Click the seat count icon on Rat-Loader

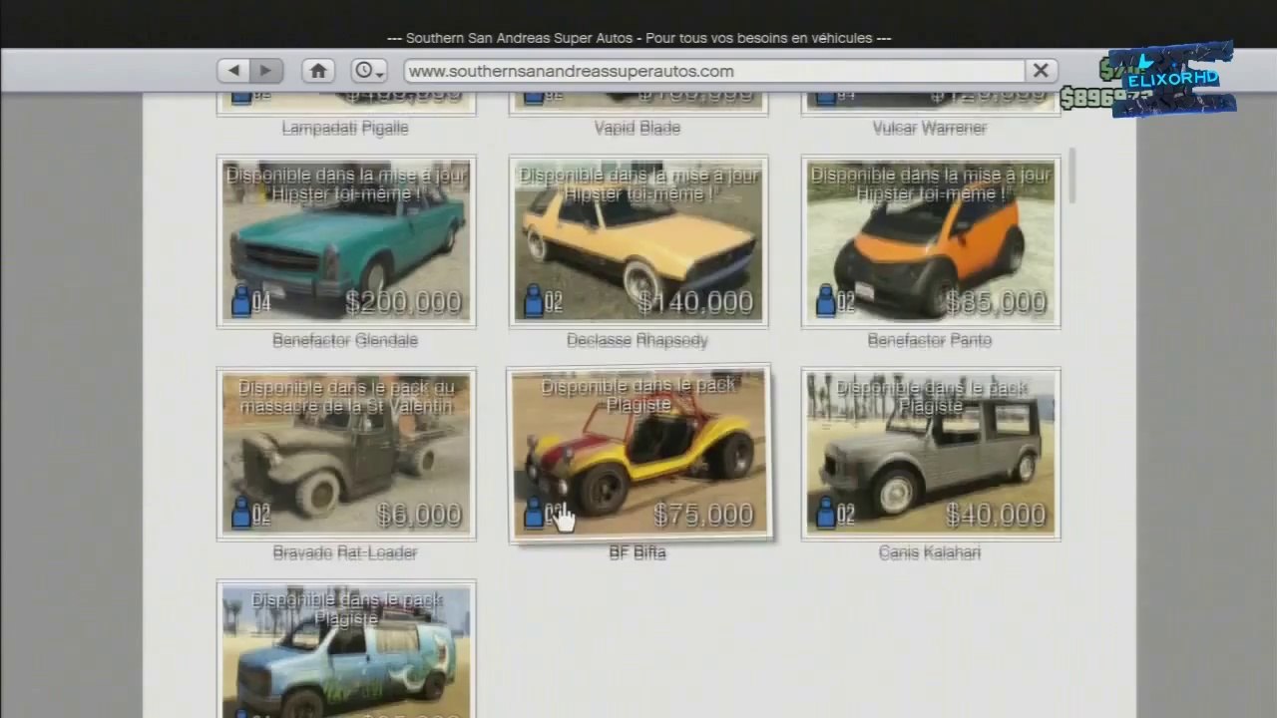[241, 514]
